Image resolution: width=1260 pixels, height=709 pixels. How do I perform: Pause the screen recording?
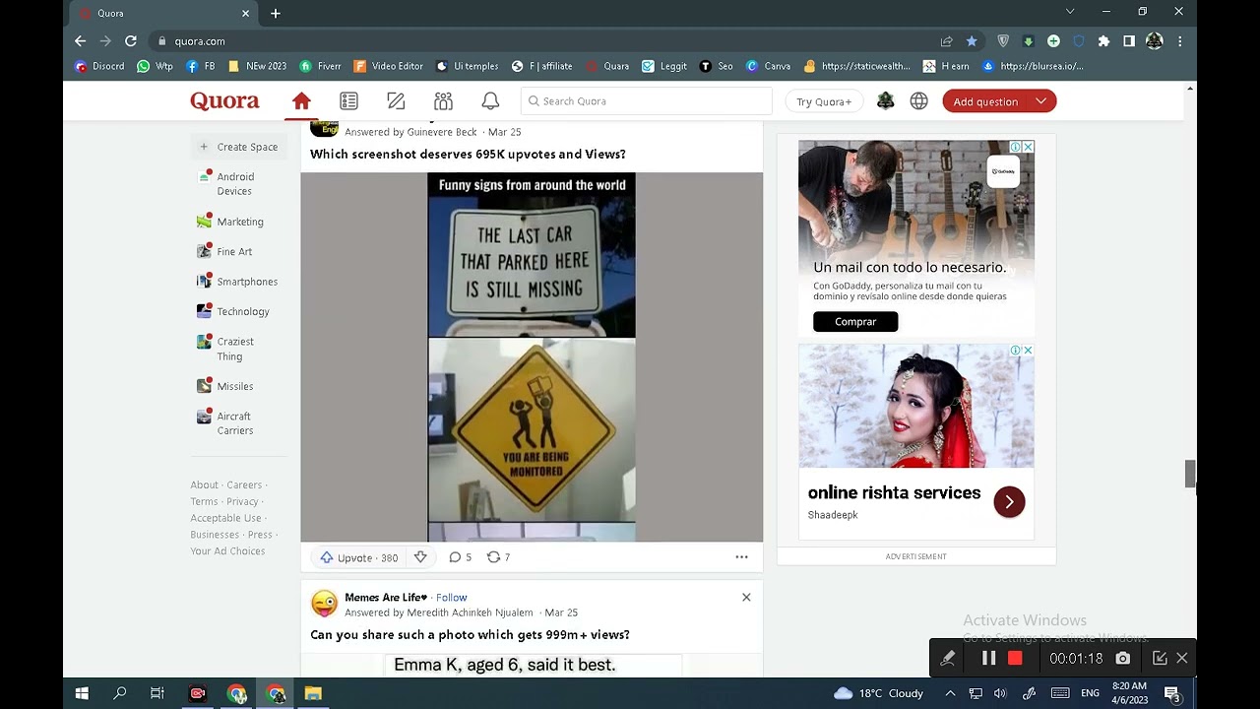point(988,658)
